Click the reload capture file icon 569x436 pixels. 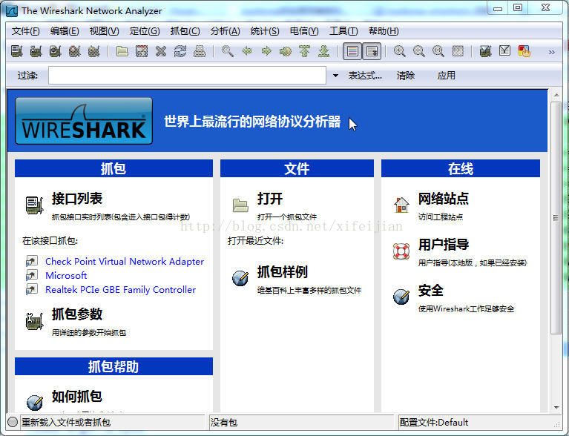click(180, 51)
